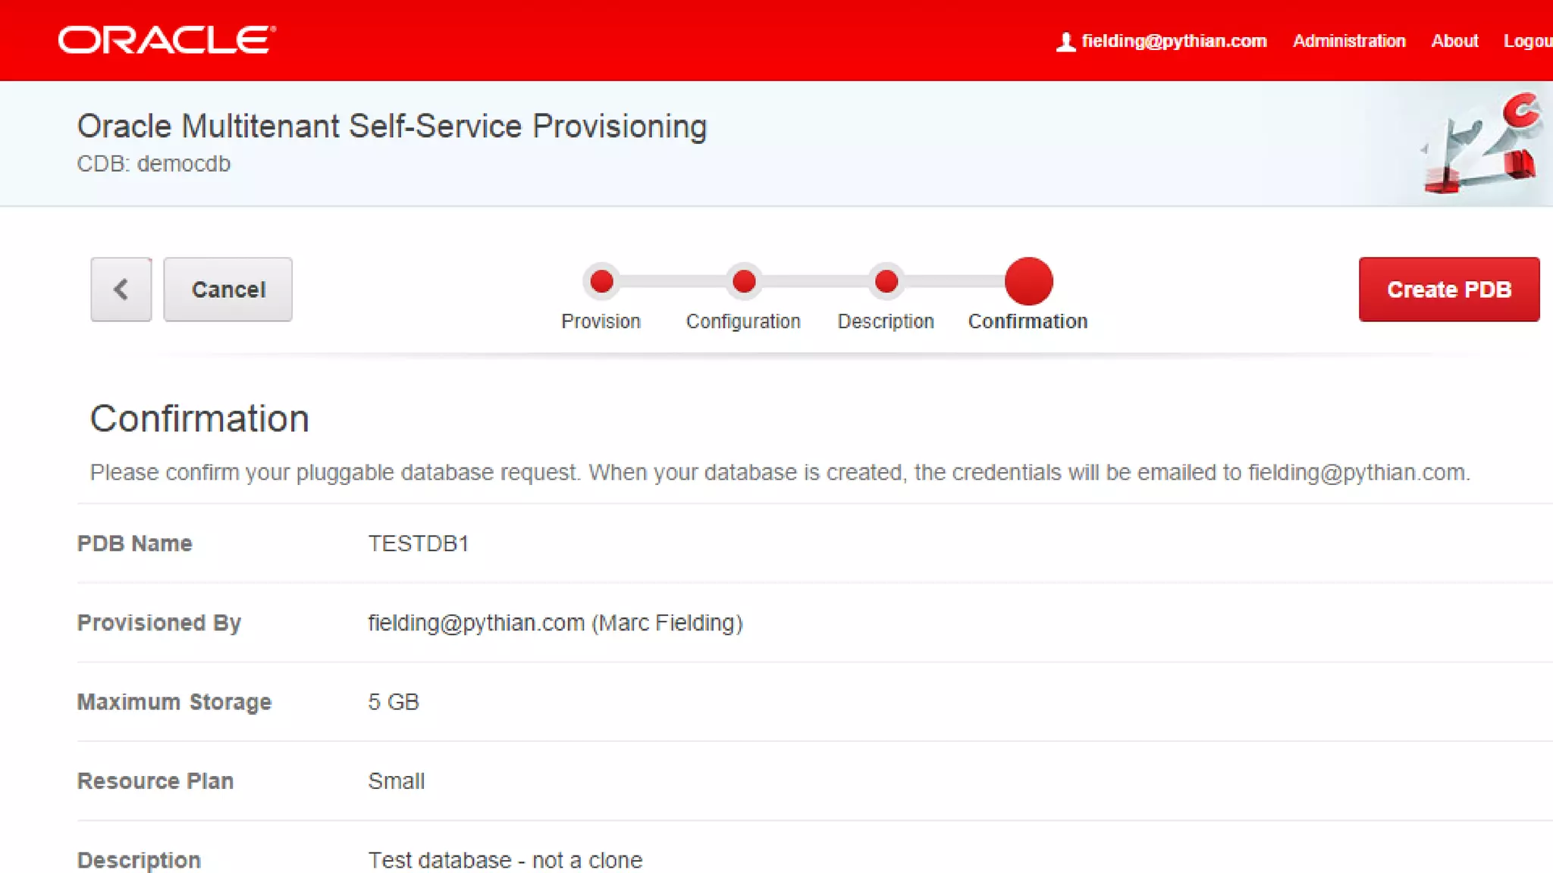The image size is (1553, 873).
Task: Click the Confirmation step dot
Action: [1028, 281]
